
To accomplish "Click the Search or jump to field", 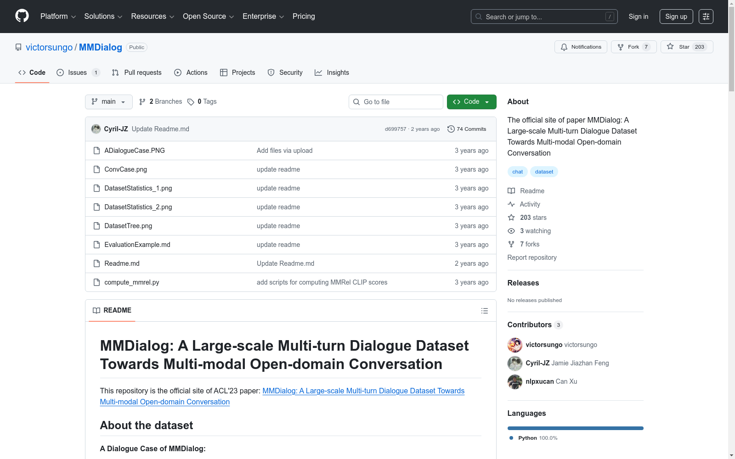I will point(544,17).
